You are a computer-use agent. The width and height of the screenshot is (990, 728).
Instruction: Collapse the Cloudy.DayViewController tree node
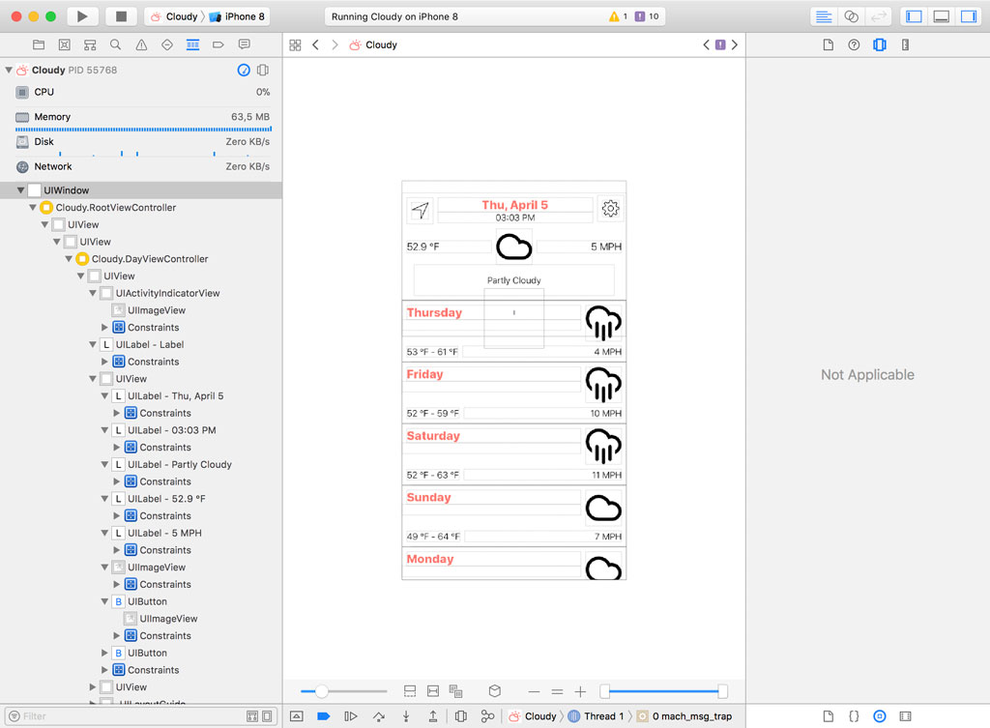click(69, 259)
